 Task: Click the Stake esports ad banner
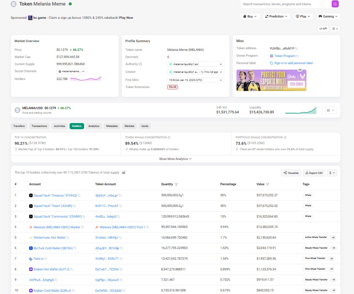pos(271,80)
